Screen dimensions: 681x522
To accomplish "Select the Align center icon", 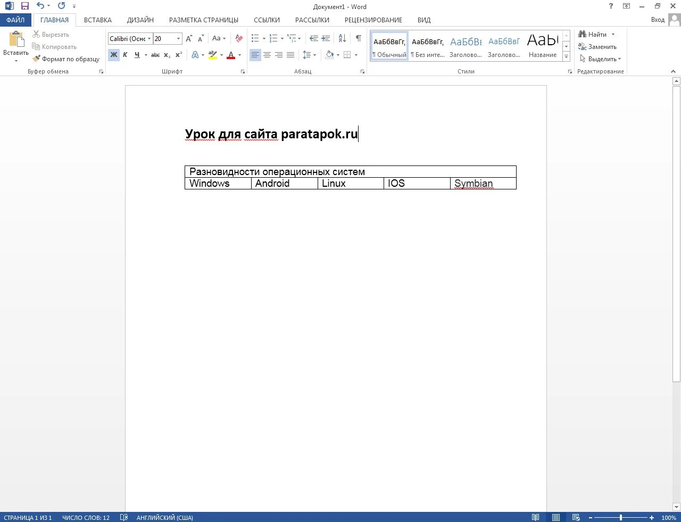I will click(267, 55).
